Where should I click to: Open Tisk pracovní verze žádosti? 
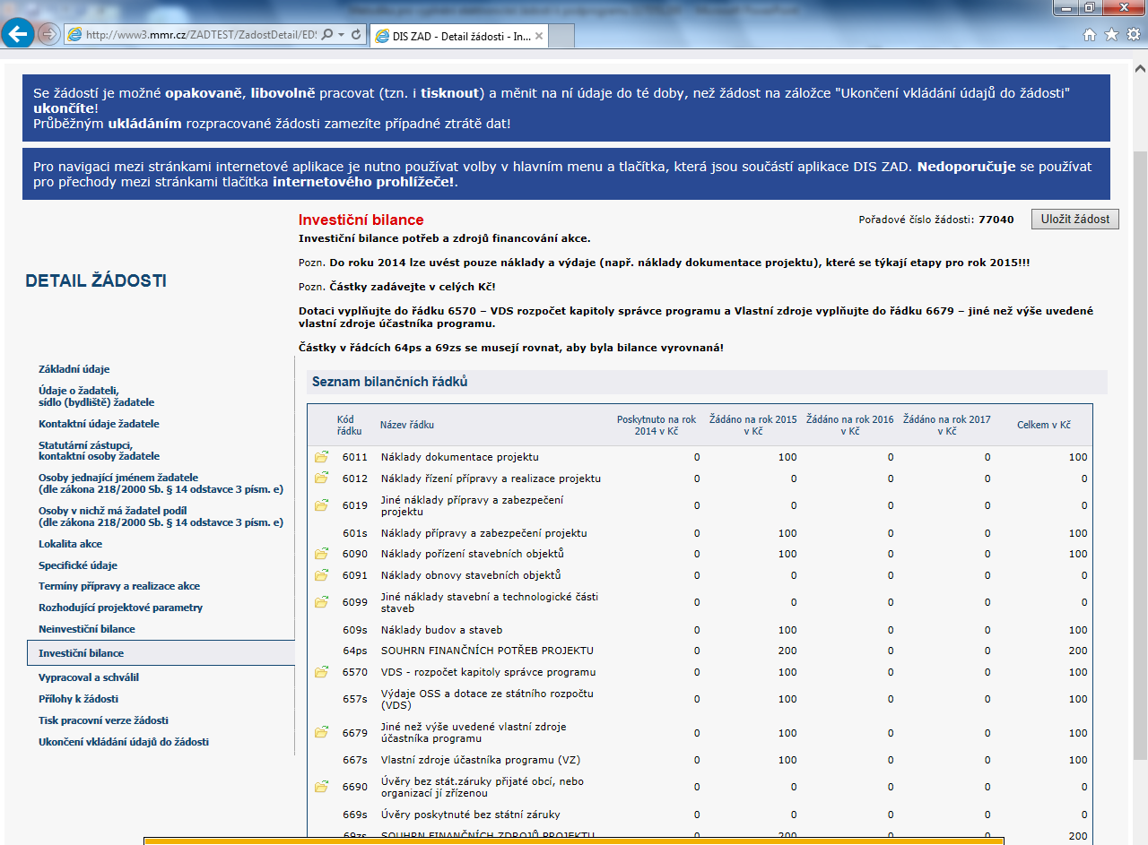click(103, 720)
